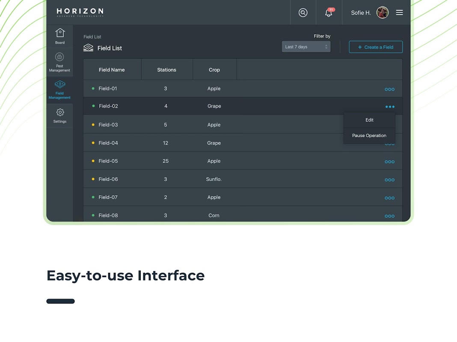
Task: Open Settings gear in sidebar
Action: 60,115
